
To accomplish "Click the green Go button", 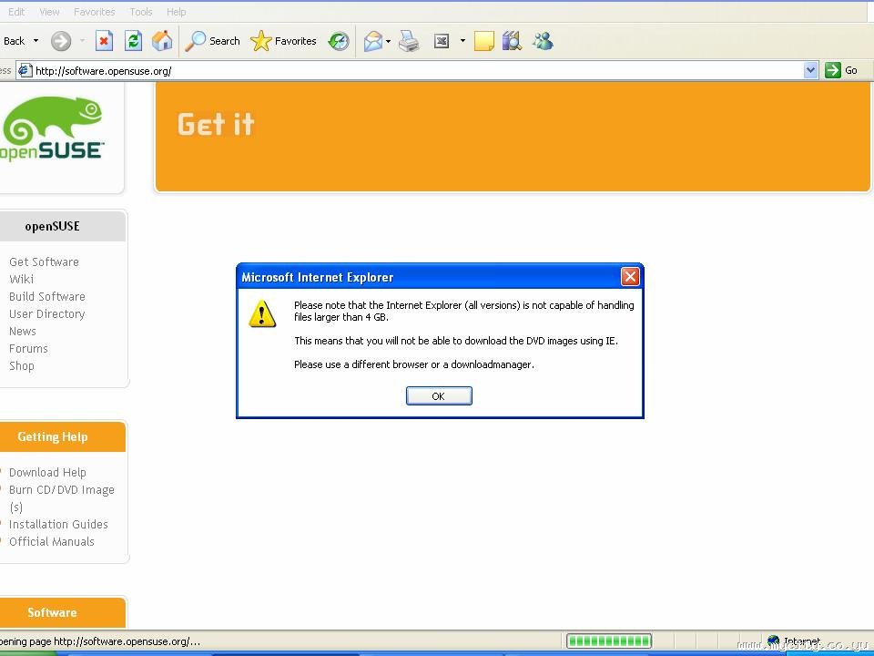I will [x=841, y=70].
